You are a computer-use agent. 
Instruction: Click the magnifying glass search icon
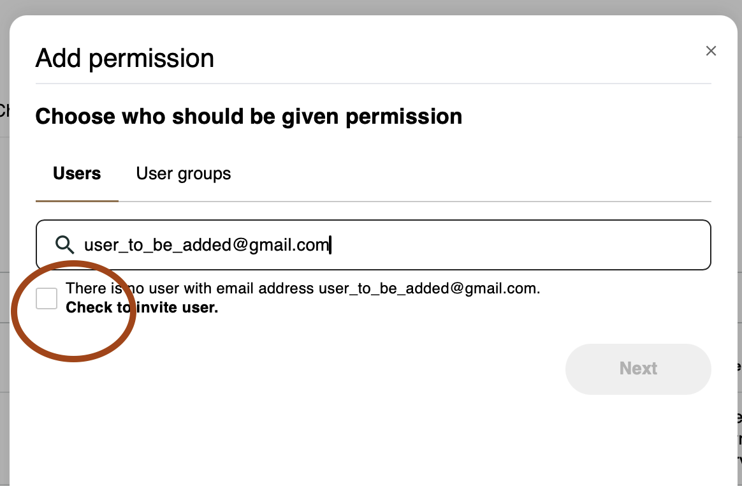click(x=64, y=244)
